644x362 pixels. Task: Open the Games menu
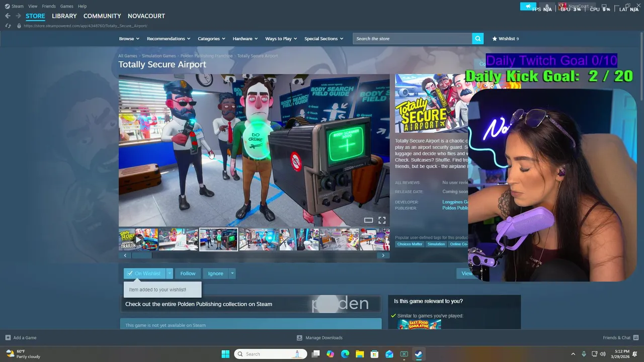coord(66,6)
